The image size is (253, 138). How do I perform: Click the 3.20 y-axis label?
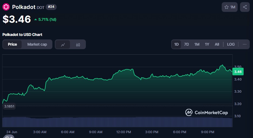coord(238,104)
